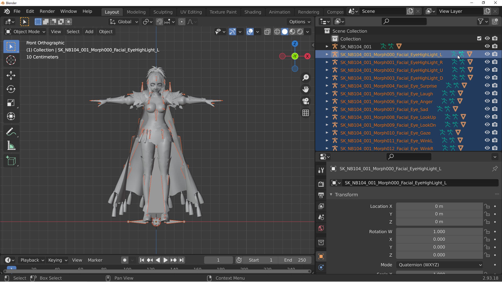Open Physics properties tab
The height and width of the screenshot is (282, 502).
coord(321,267)
